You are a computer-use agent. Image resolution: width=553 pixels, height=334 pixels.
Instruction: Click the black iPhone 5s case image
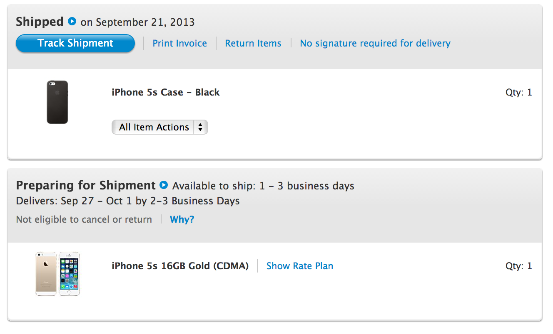point(57,102)
